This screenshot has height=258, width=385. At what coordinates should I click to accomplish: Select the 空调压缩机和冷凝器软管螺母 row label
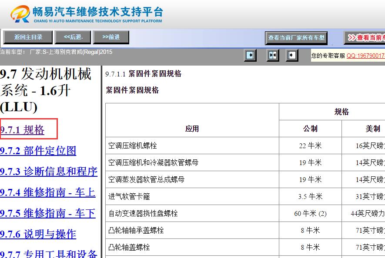pyautogui.click(x=153, y=162)
